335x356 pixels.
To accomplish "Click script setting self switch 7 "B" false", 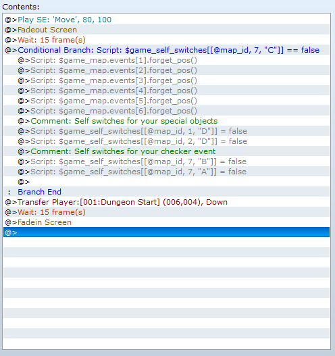I will (x=166, y=161).
